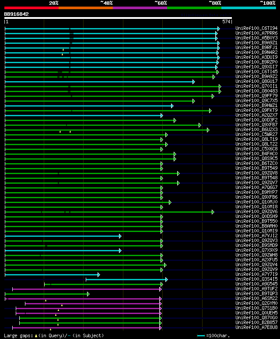Image resolution: width=280 pixels, height=339 pixels.
Task: Click the green ~80% identity legend segment
Action: tap(194, 8)
